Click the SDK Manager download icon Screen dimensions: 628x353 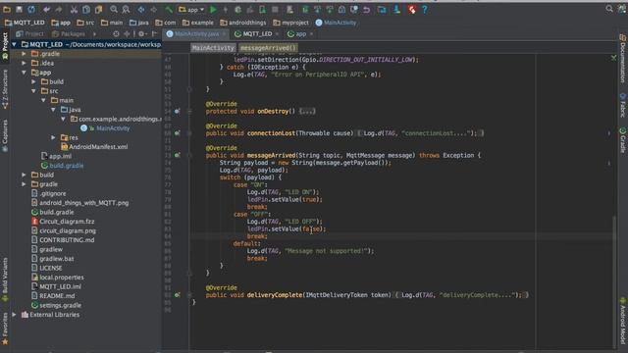pos(396,9)
